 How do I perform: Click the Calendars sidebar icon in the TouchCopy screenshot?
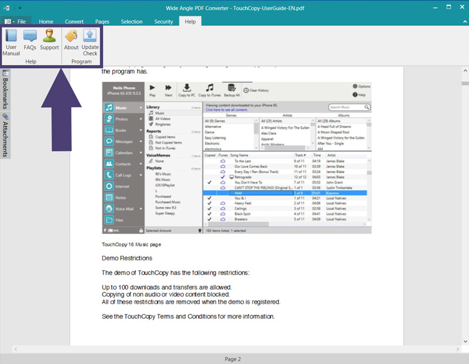pos(109,152)
